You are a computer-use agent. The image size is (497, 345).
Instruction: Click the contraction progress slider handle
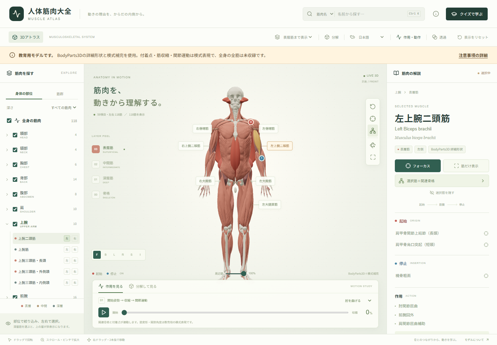(124, 313)
